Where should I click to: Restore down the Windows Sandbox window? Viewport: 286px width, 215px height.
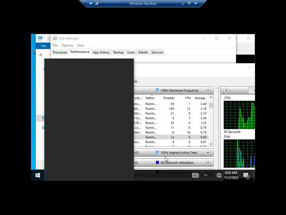(189, 3)
